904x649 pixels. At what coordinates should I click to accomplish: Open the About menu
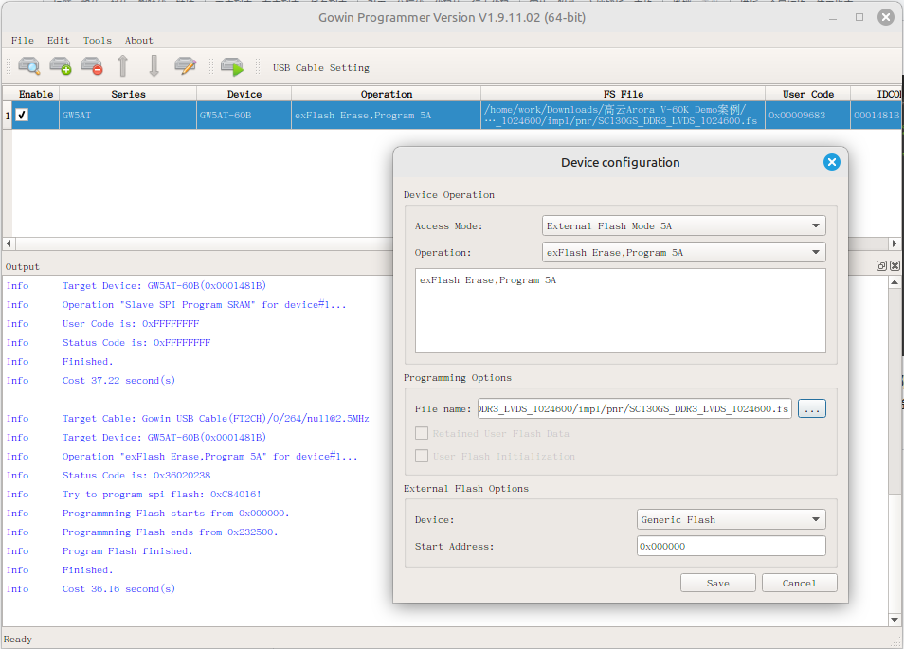[139, 41]
